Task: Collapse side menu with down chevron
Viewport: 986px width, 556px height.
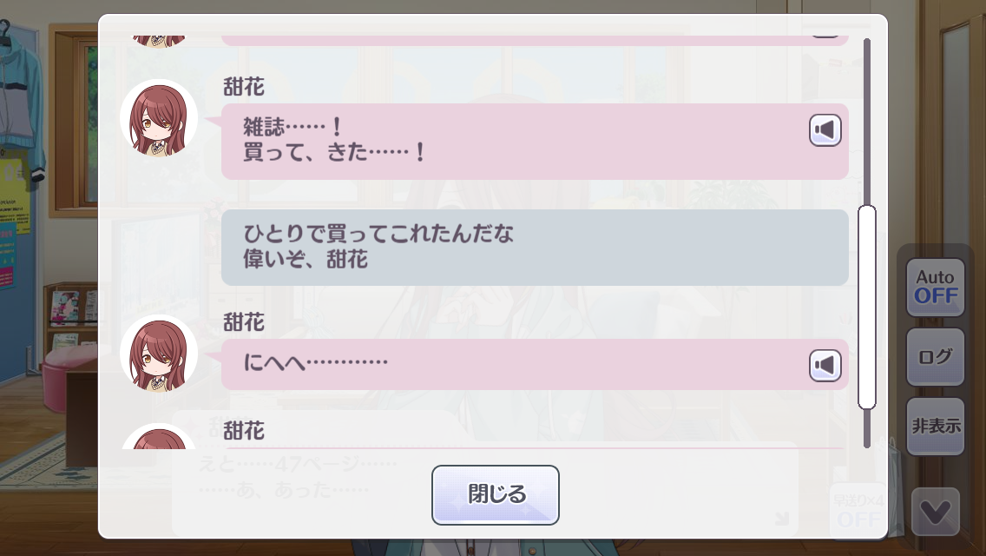Action: tap(935, 512)
